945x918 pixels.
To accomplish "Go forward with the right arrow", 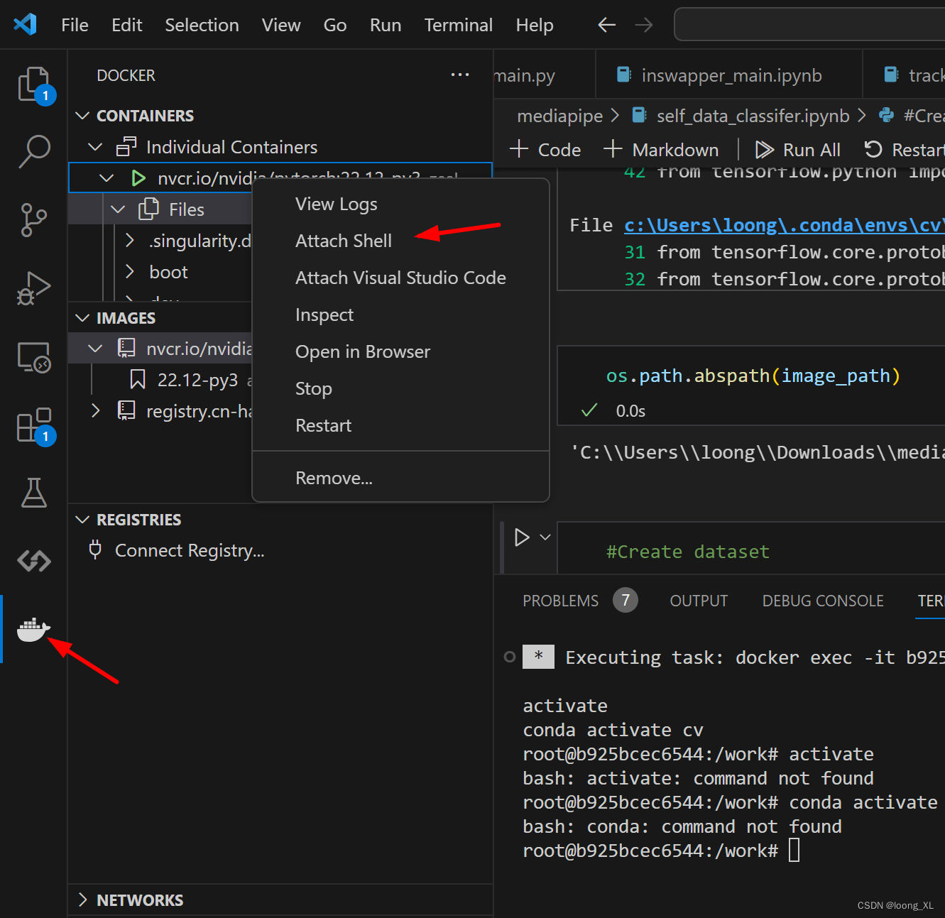I will tap(644, 25).
